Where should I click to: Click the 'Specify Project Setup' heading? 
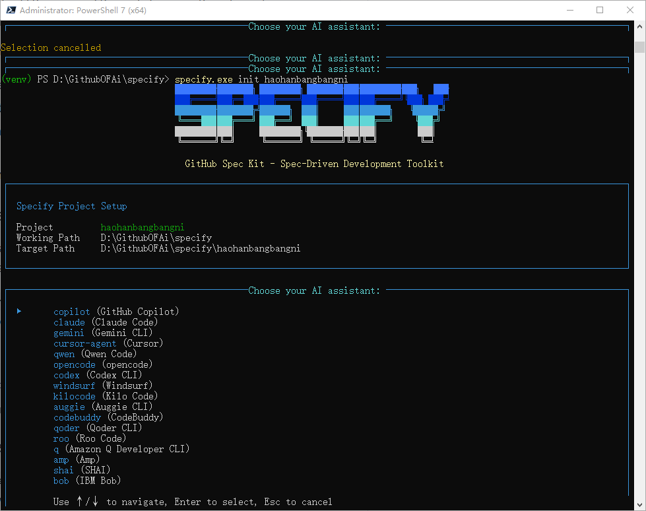(x=72, y=206)
